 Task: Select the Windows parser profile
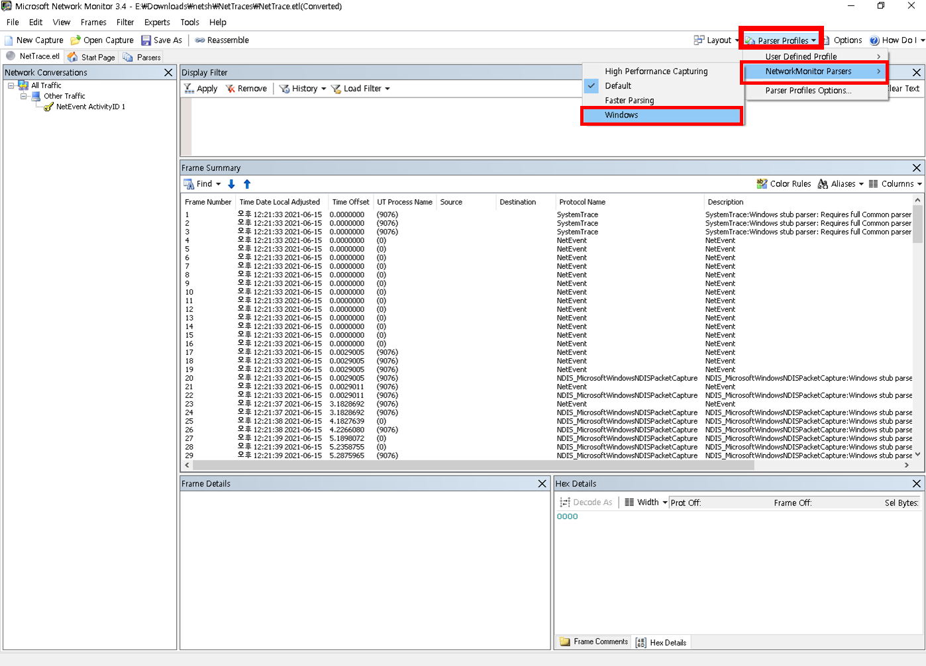(x=662, y=115)
